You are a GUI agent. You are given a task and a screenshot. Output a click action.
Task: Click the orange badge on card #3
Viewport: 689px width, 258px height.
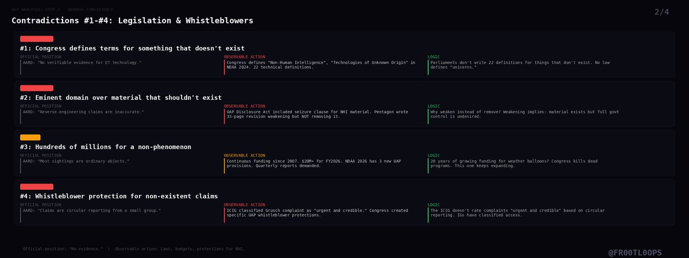30,138
